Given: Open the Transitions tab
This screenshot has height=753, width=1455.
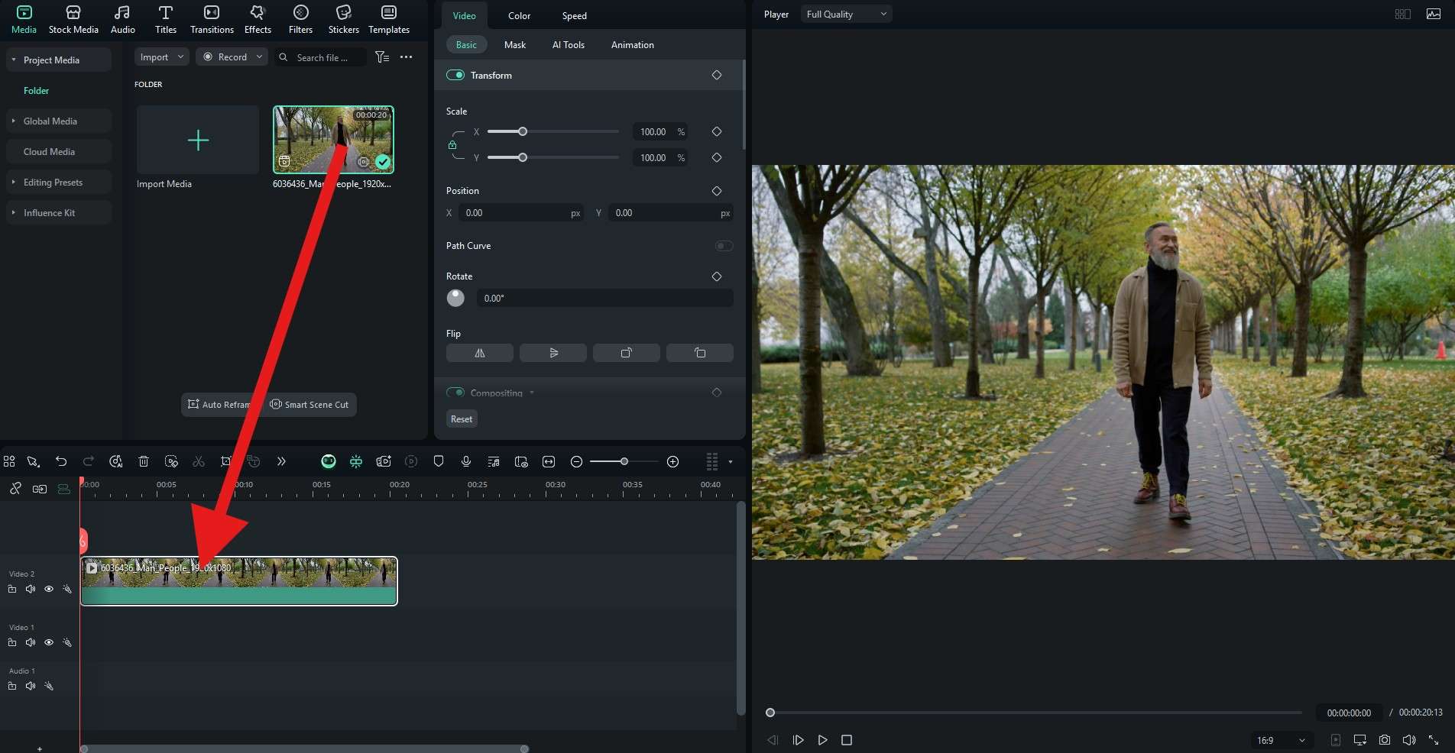Looking at the screenshot, I should coord(212,20).
